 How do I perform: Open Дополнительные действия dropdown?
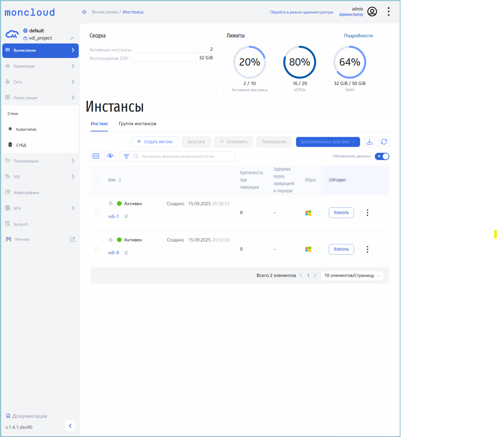point(328,142)
